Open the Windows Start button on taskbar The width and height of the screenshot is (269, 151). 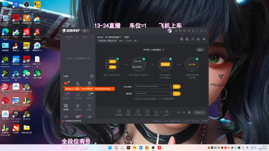tap(110, 148)
